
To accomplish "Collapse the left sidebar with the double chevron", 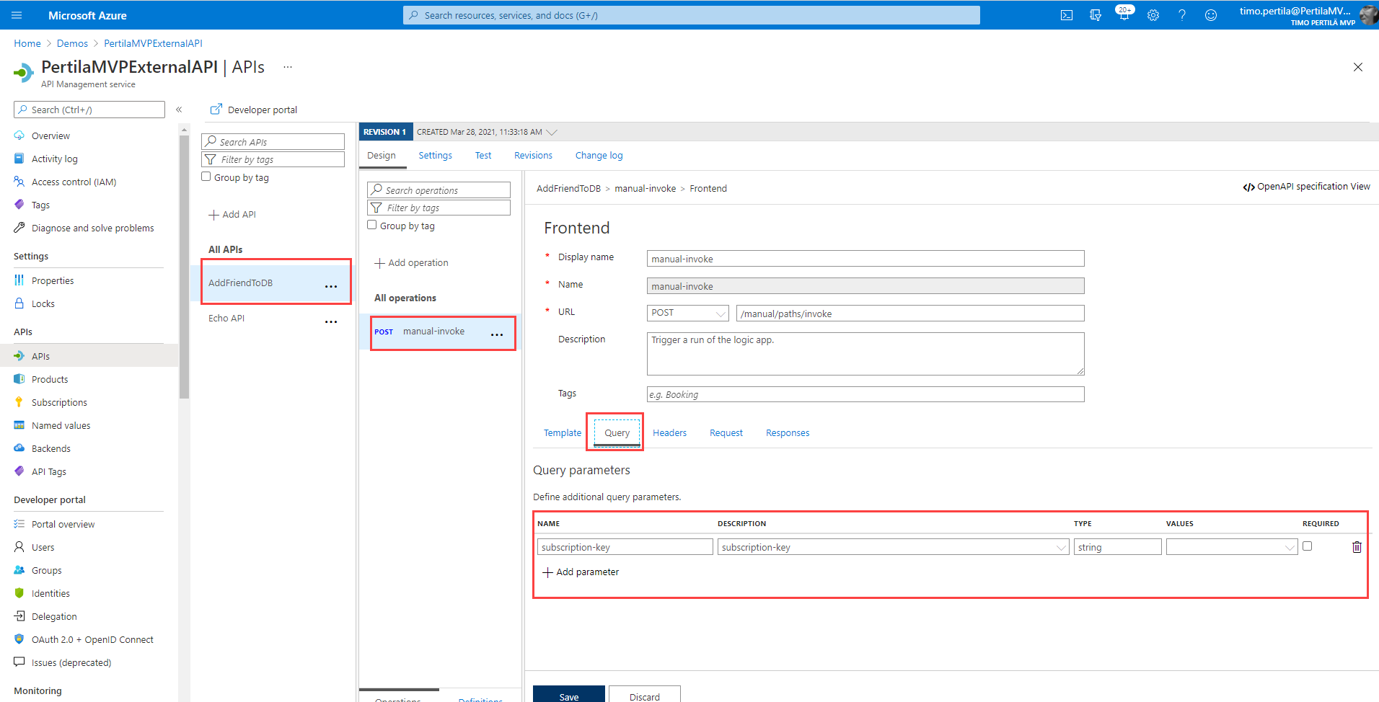I will pyautogui.click(x=179, y=110).
